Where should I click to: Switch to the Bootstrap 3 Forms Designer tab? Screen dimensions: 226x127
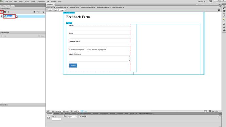[100, 114]
